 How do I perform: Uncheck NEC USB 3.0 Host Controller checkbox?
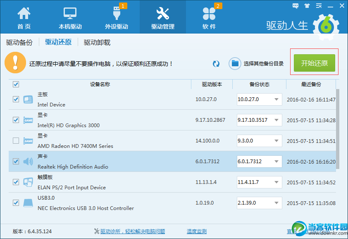click(x=16, y=203)
